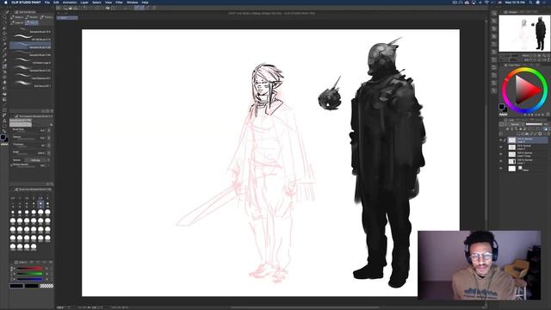Viewport: 551px width, 310px height.
Task: Toggle visibility of the layer just above Paper
Action: [501, 161]
